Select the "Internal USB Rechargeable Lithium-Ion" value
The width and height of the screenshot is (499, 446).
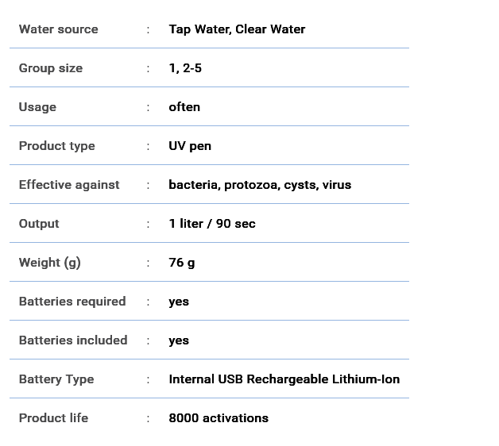[284, 379]
